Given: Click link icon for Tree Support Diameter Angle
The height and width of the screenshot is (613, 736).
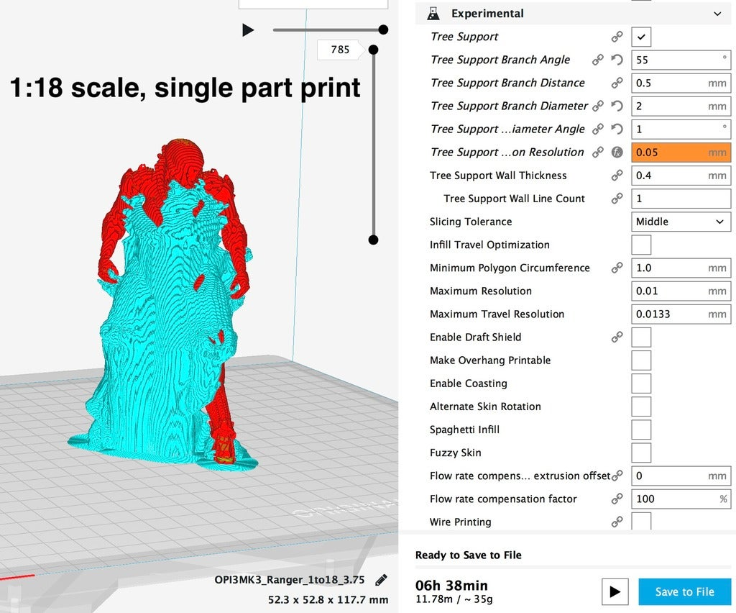Looking at the screenshot, I should [x=597, y=129].
